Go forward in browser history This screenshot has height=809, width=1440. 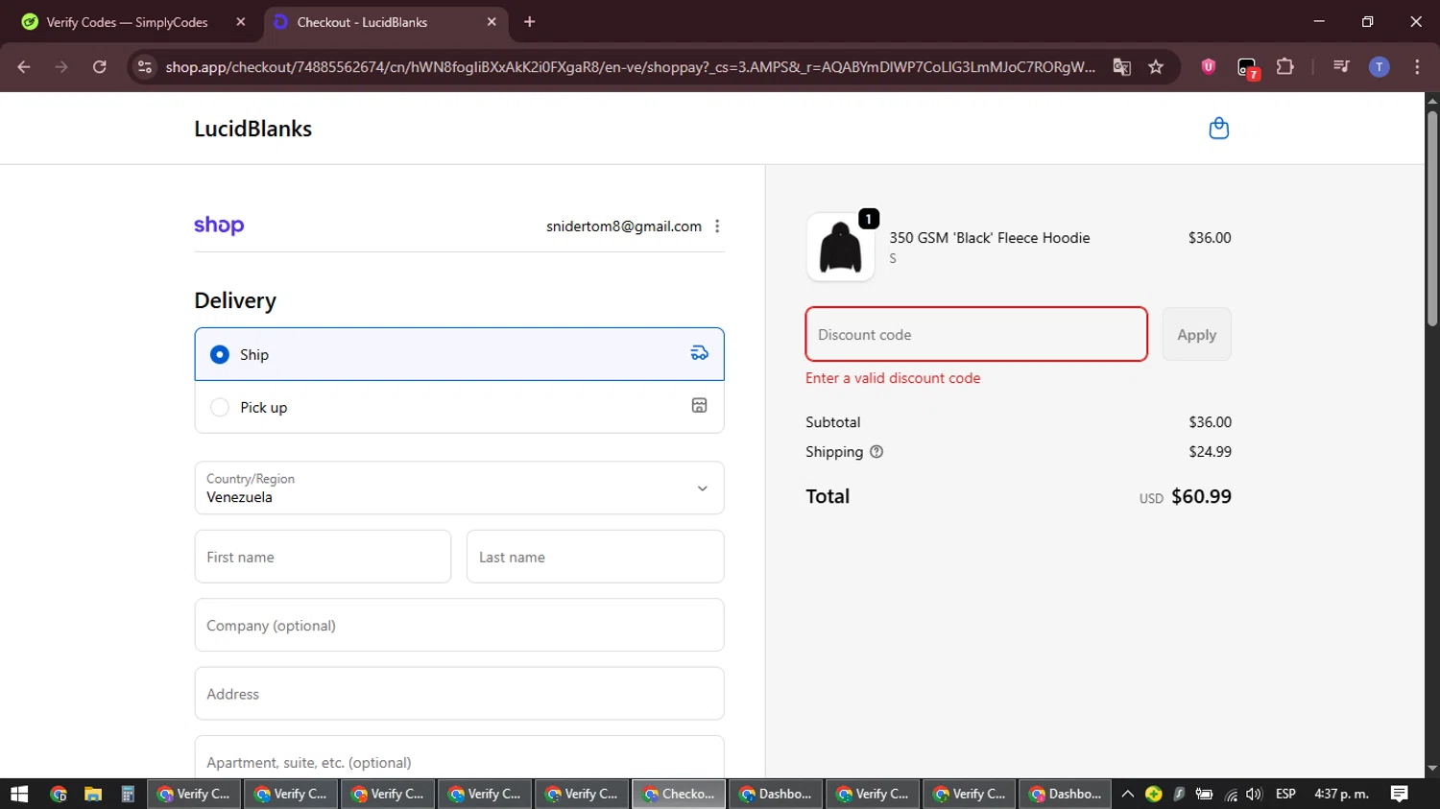point(61,66)
